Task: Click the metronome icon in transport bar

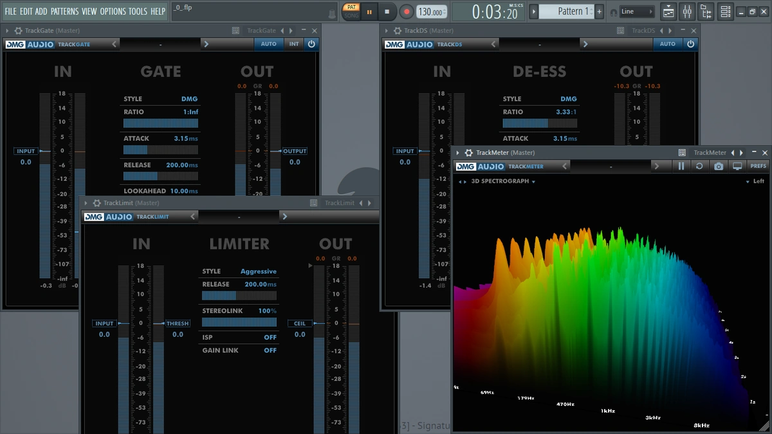Action: 333,14
